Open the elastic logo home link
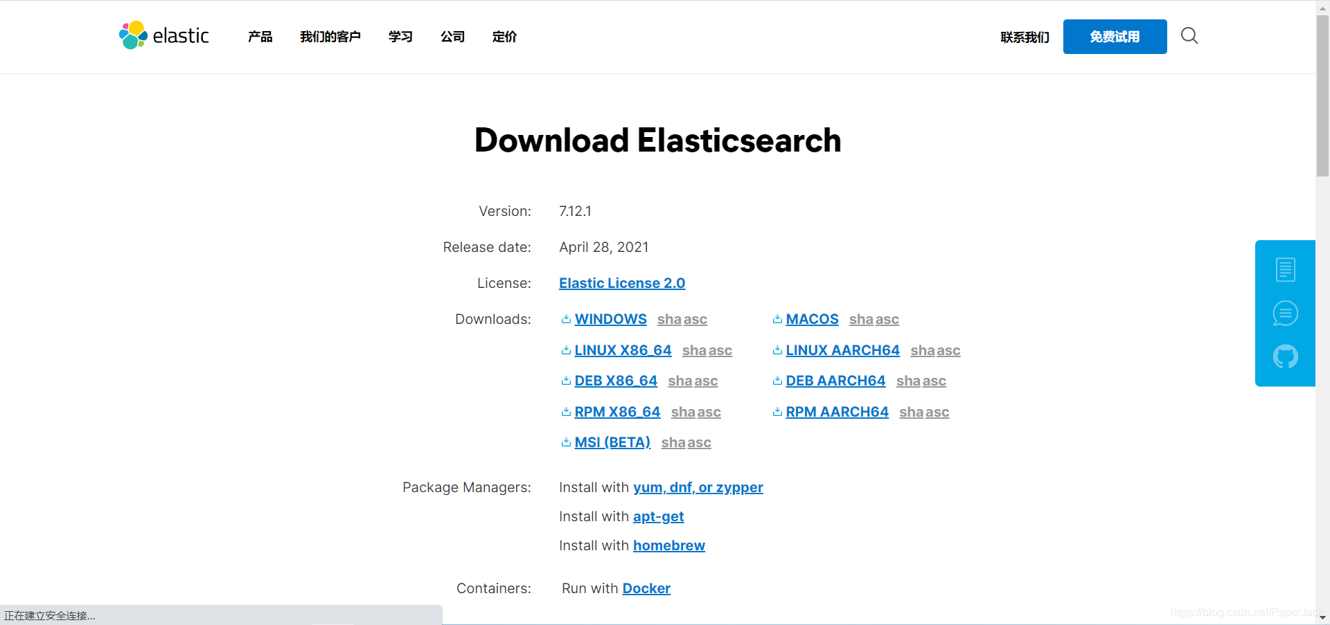Image resolution: width=1330 pixels, height=625 pixels. click(x=163, y=35)
